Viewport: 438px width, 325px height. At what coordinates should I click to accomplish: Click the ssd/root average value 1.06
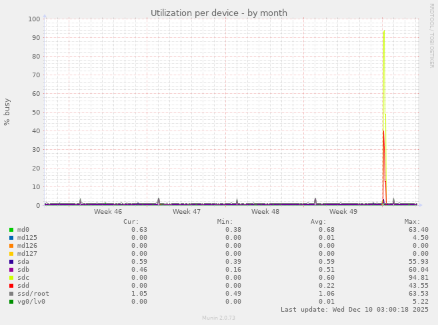tap(327, 294)
